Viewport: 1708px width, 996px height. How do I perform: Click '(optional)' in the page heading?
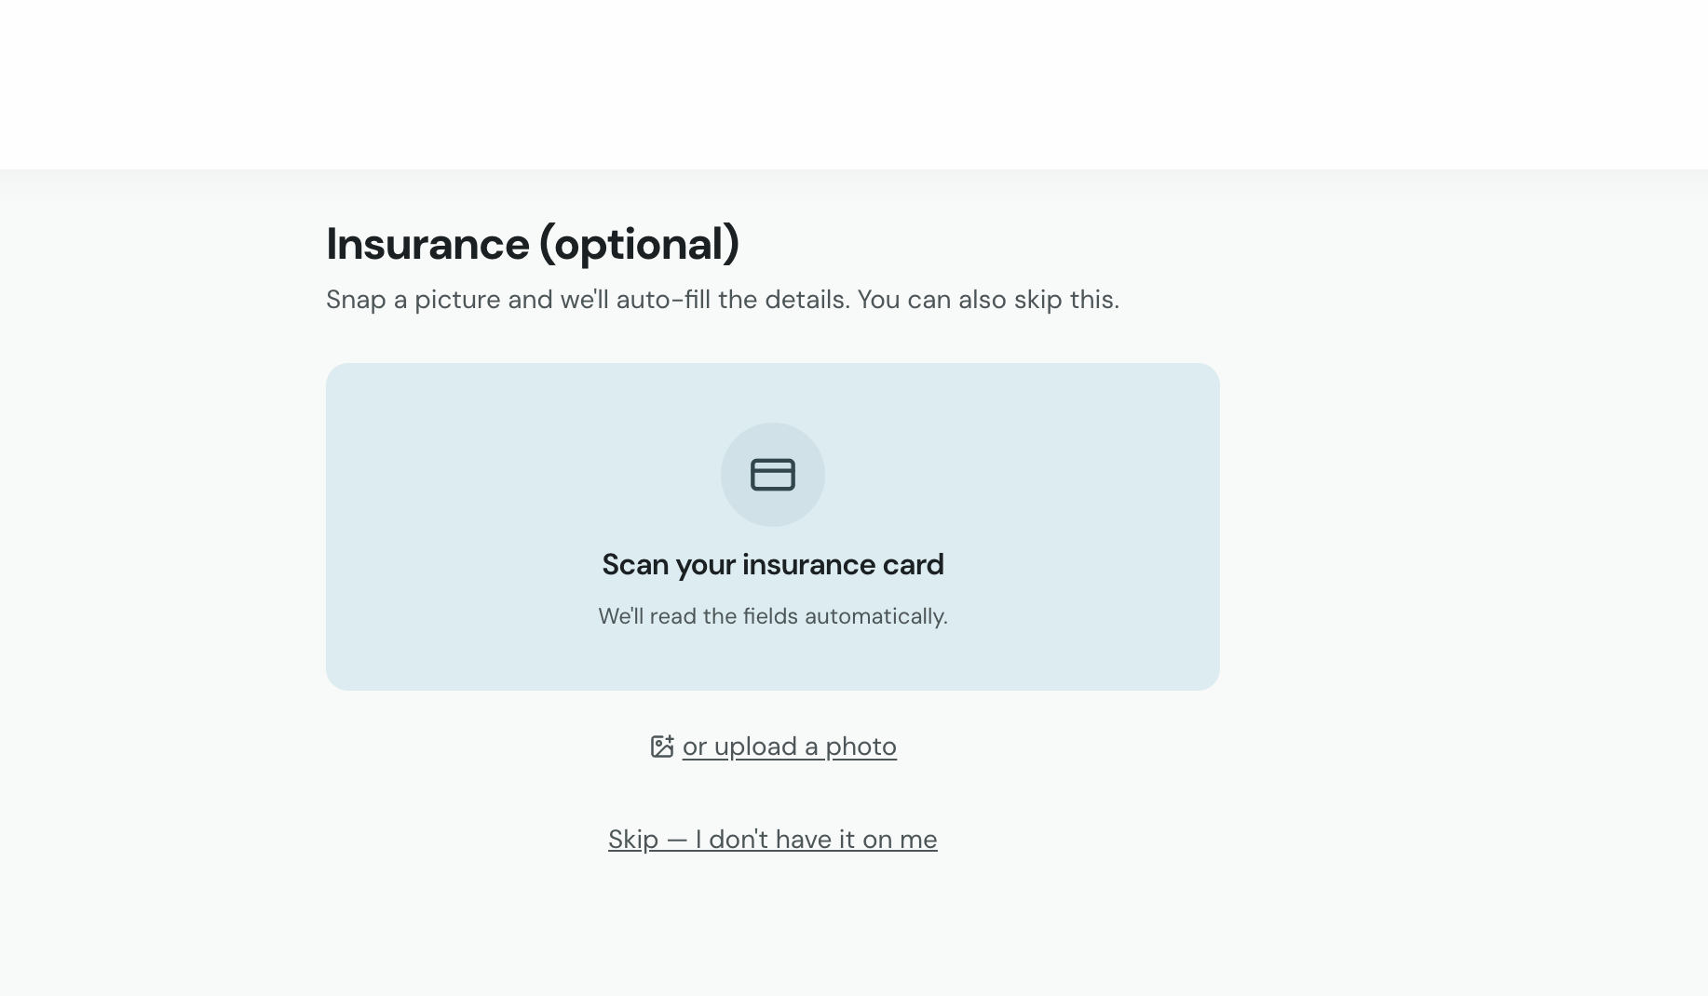pyautogui.click(x=640, y=244)
